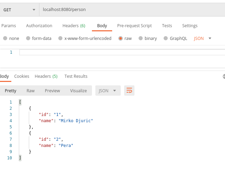Click the closing bracket on response line 10
Screen dimensions: 225x169
pos(20,158)
